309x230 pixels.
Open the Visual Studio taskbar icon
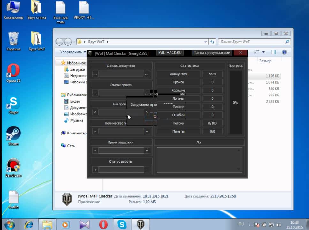coord(84,225)
